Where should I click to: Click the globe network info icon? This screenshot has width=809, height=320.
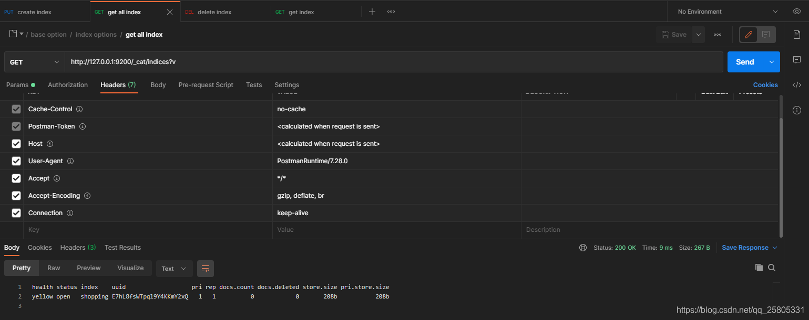(582, 247)
